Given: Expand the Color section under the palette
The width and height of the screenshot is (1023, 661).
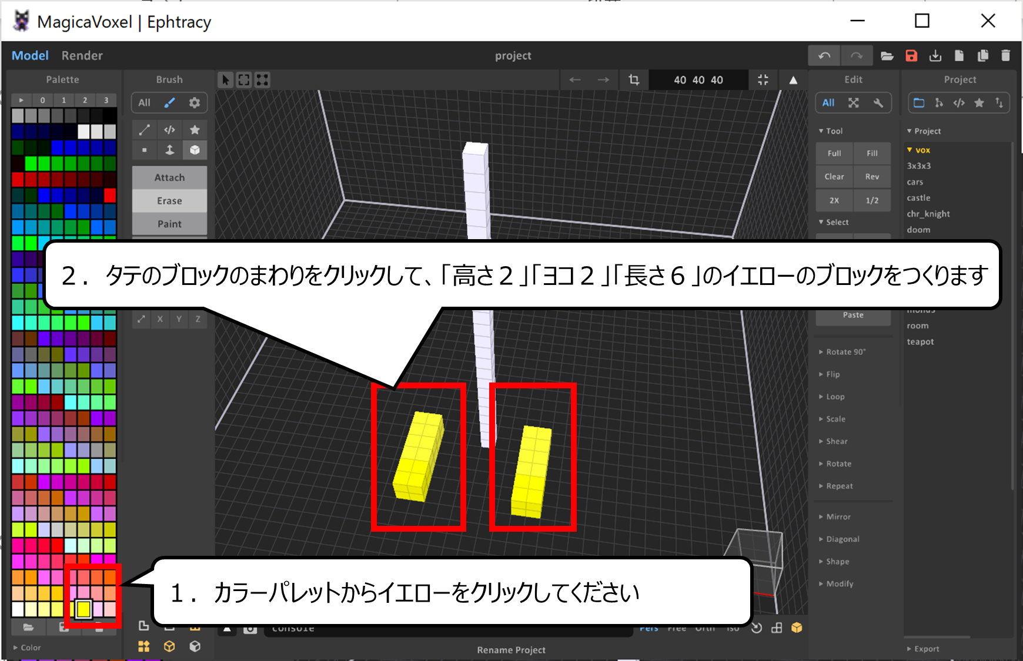Looking at the screenshot, I should pyautogui.click(x=27, y=647).
